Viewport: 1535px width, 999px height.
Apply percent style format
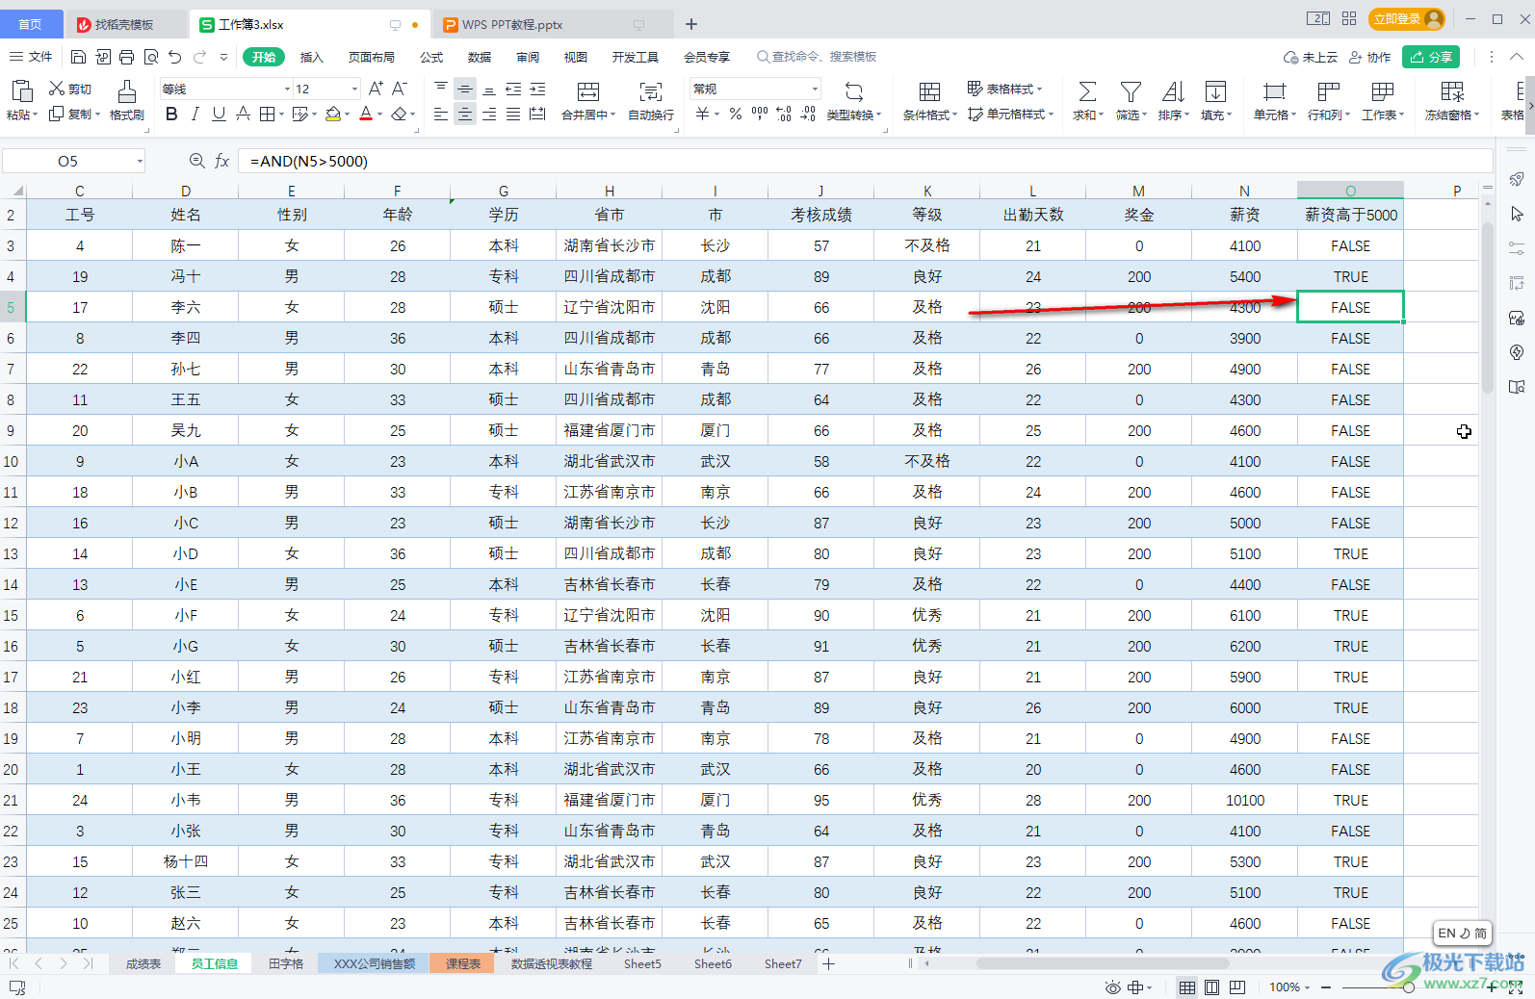736,115
